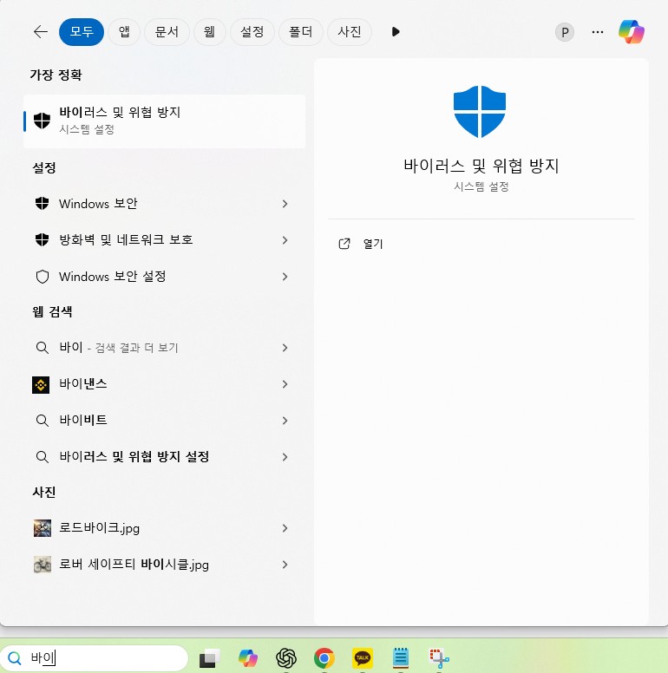Select the 바이낸스 web suggestion
The image size is (668, 673).
pos(165,383)
